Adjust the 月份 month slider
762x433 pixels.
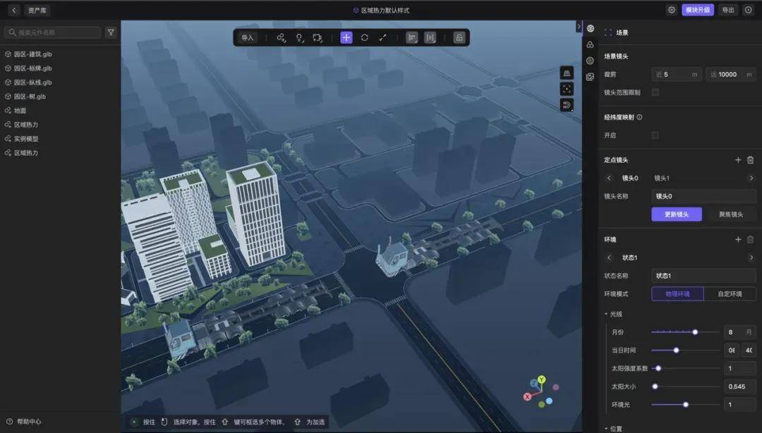pos(695,331)
